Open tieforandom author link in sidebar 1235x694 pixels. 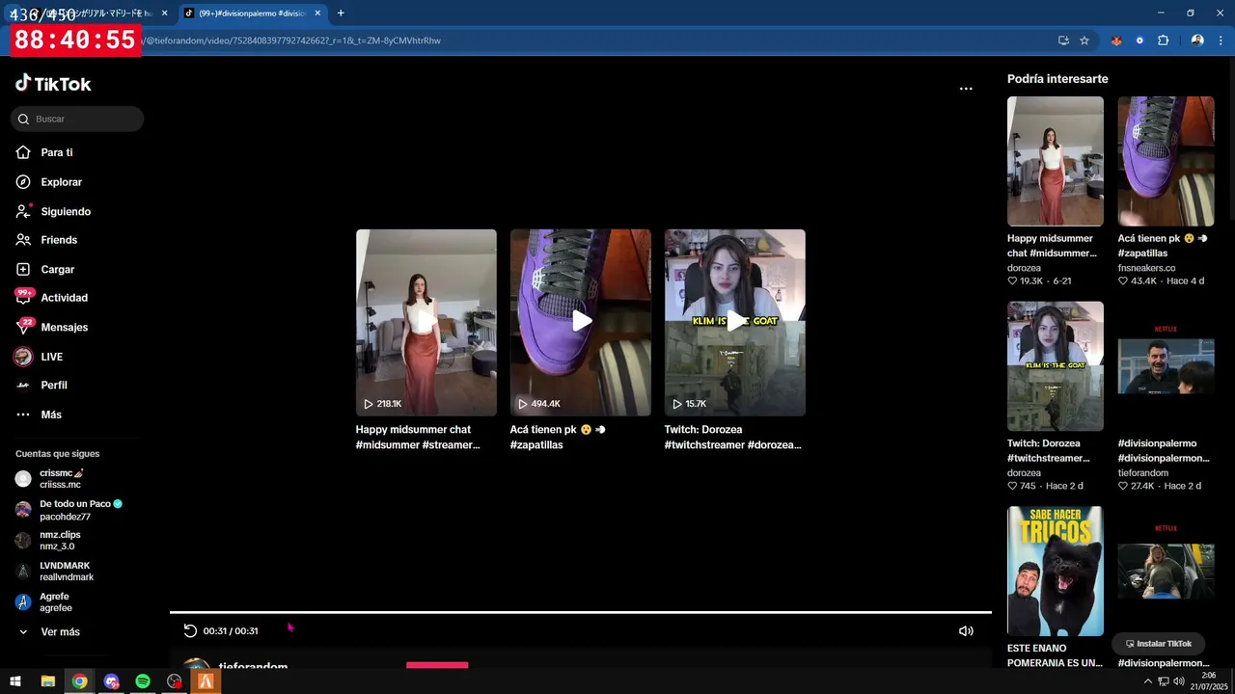coord(1143,472)
